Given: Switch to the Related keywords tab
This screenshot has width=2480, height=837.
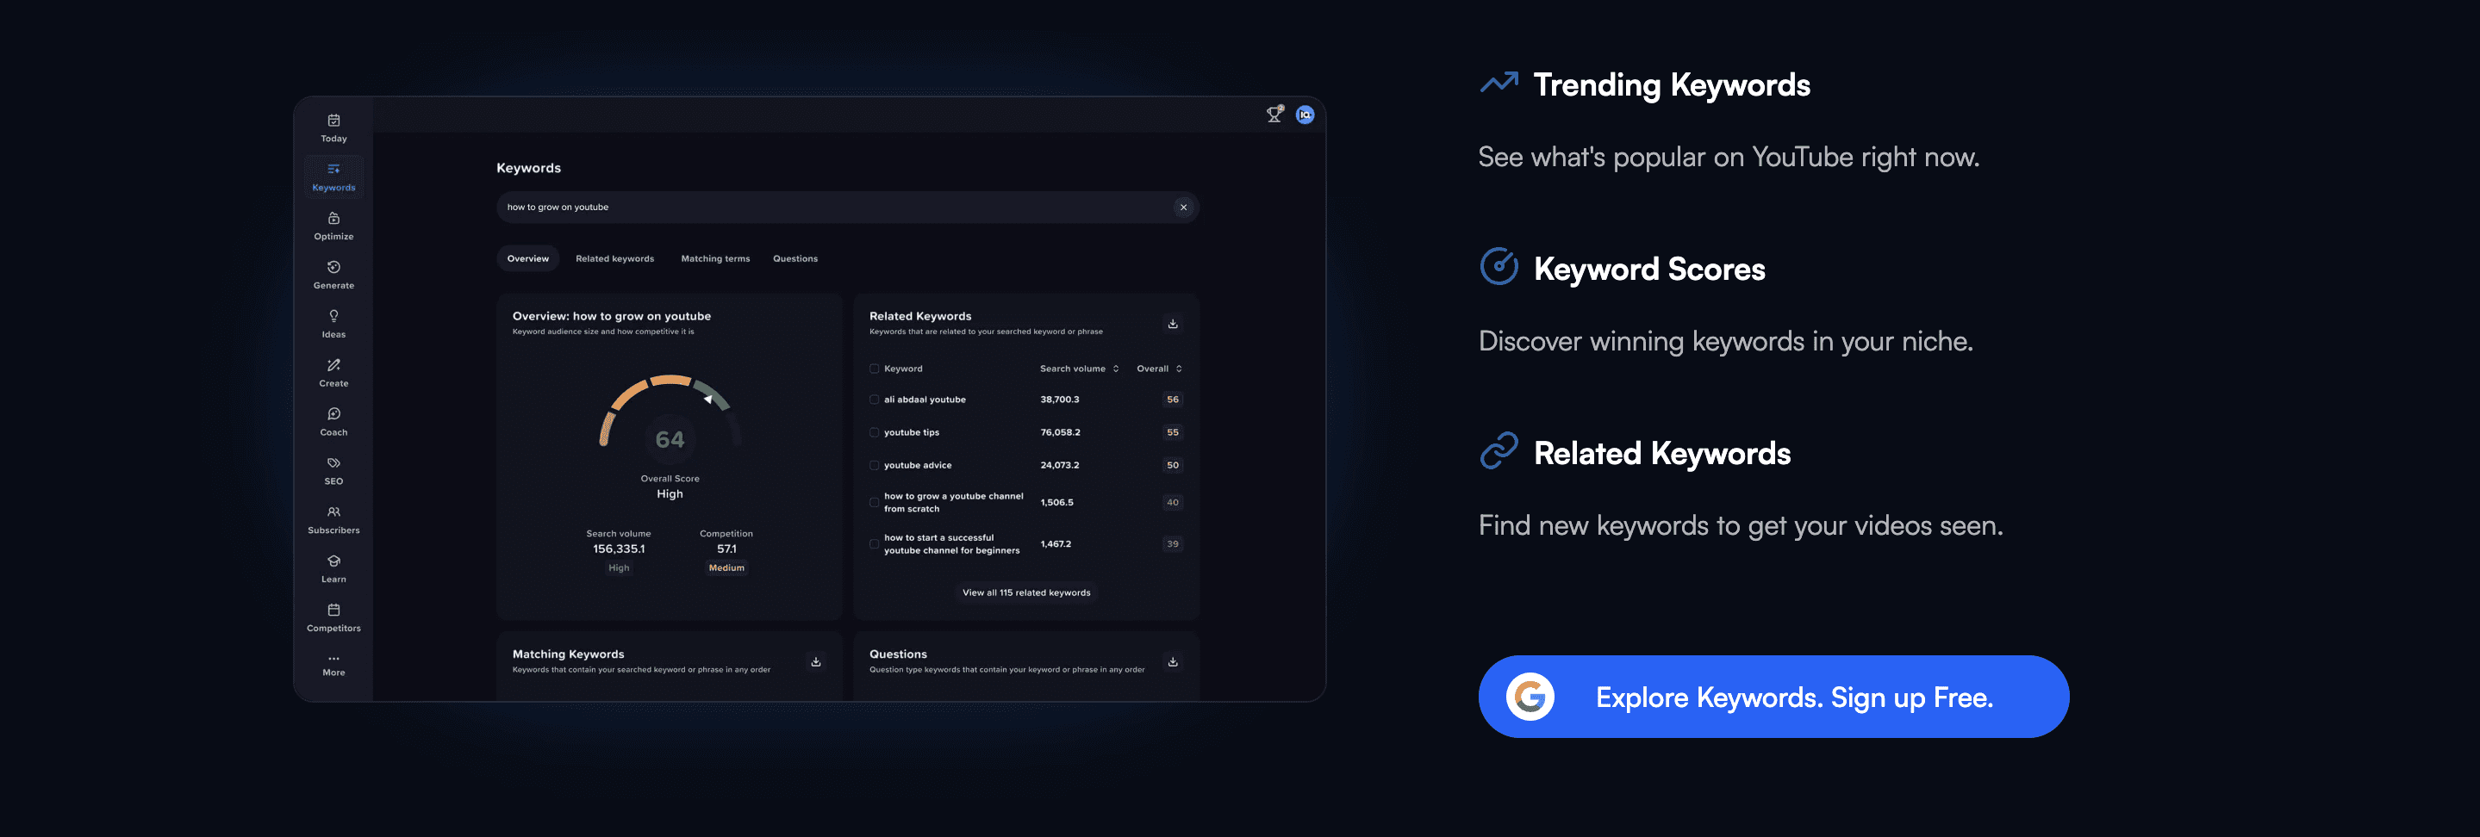Looking at the screenshot, I should click(x=614, y=257).
